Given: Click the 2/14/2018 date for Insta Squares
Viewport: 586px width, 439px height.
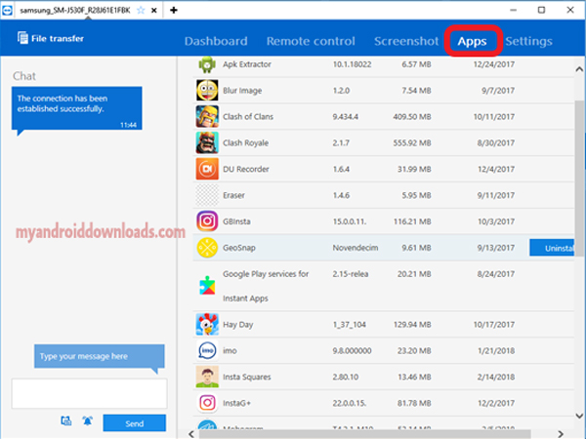Looking at the screenshot, I should tap(496, 377).
